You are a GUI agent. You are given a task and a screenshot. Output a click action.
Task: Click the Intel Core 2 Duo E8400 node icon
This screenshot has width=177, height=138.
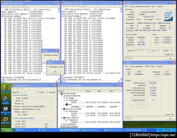click(64, 109)
